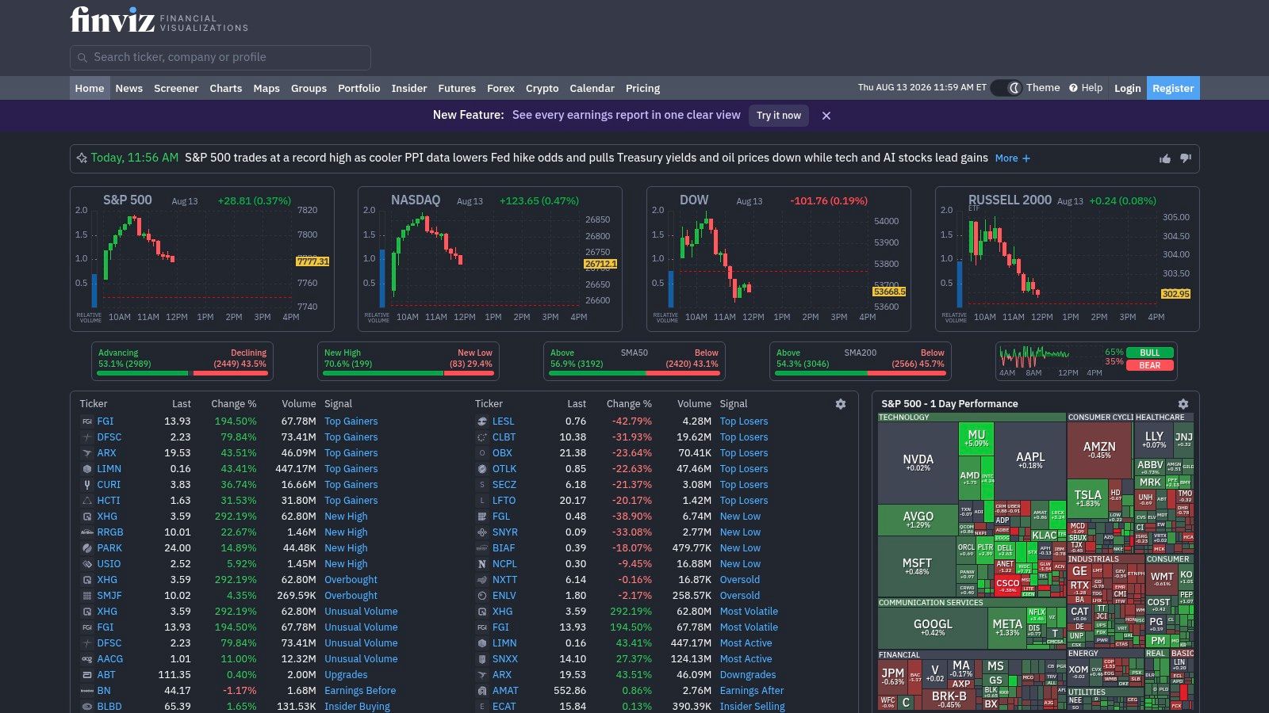The width and height of the screenshot is (1269, 713).
Task: Click the ABT company icon
Action: [87, 675]
